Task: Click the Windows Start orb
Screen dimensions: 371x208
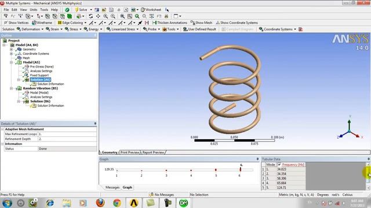Action: point(8,203)
